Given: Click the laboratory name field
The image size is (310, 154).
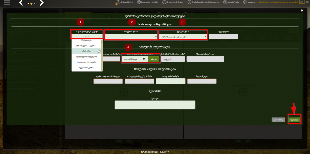Looking at the screenshot, I should (108, 81).
